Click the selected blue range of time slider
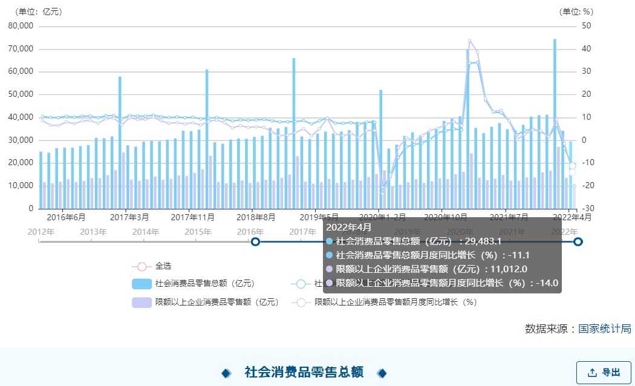 [x=416, y=242]
